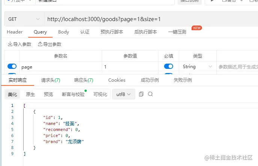
Task: Open the Body tab
Action: click(63, 32)
